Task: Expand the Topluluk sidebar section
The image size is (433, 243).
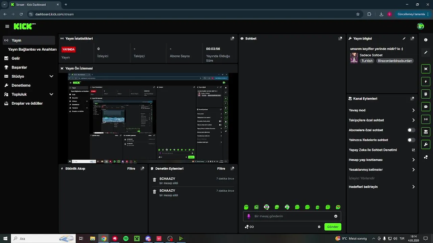Action: (51, 94)
